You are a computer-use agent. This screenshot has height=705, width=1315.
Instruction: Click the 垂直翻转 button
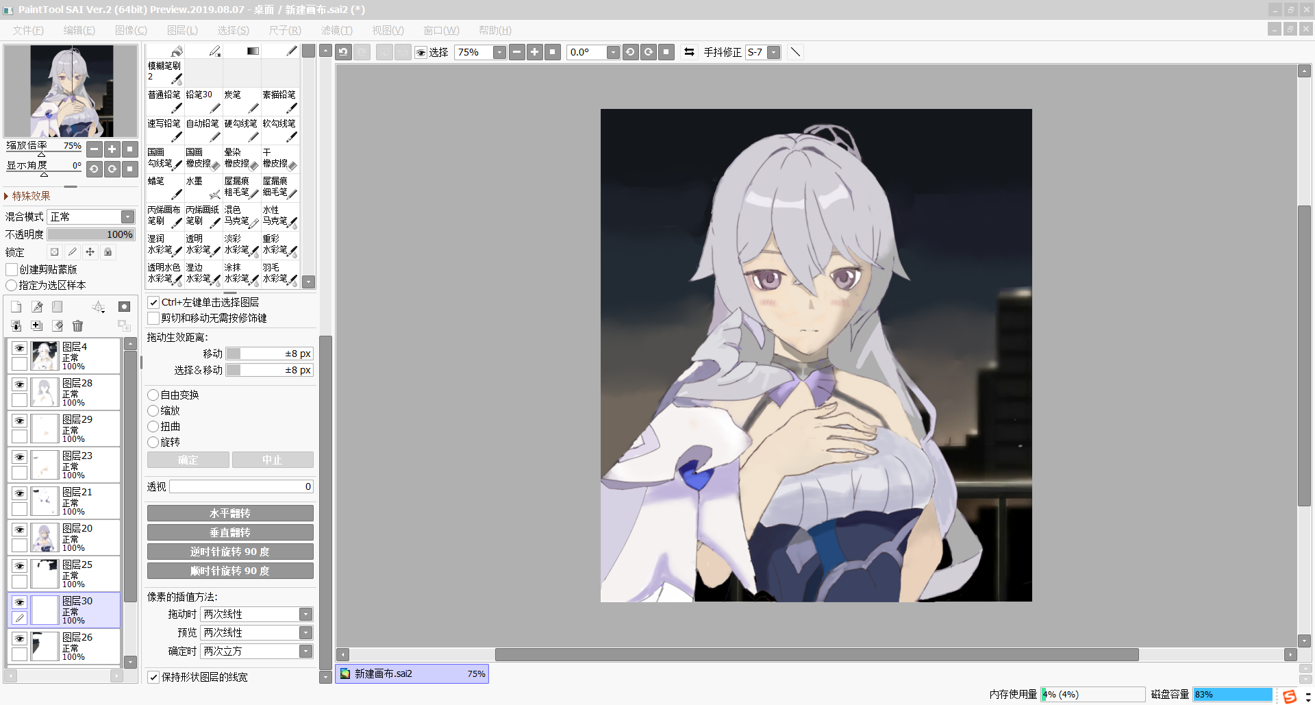coord(230,532)
